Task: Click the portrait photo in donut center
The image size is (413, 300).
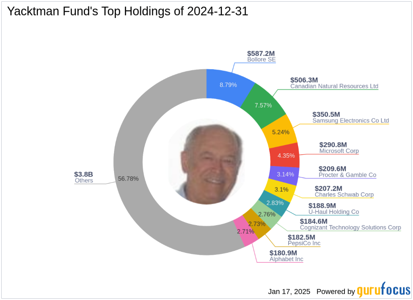Action: [x=207, y=162]
